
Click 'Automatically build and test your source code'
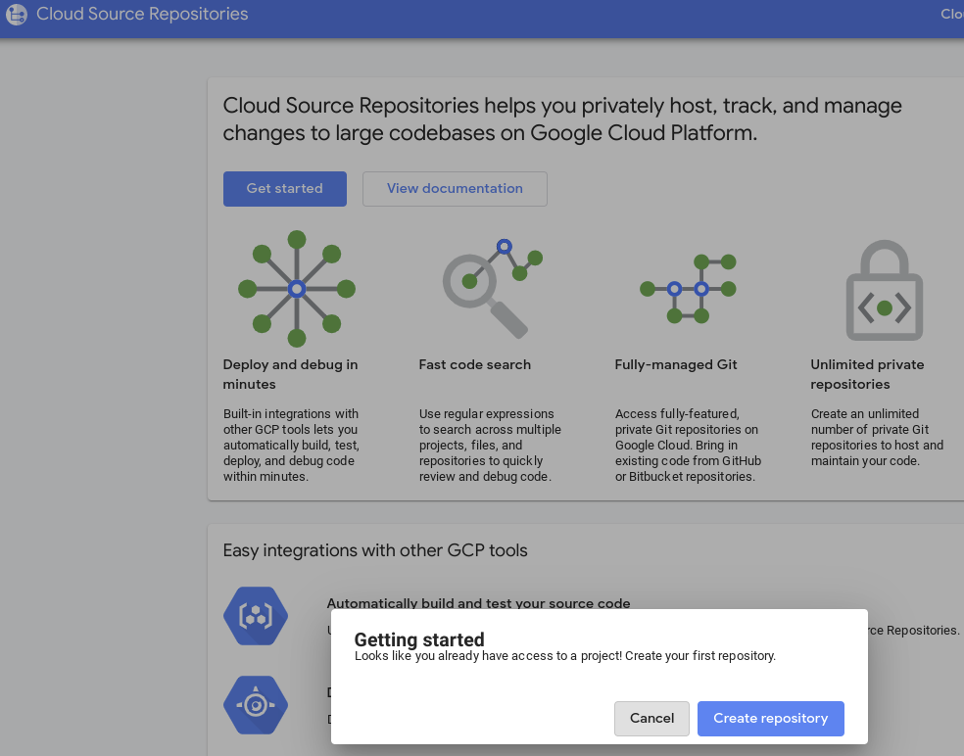click(x=478, y=603)
